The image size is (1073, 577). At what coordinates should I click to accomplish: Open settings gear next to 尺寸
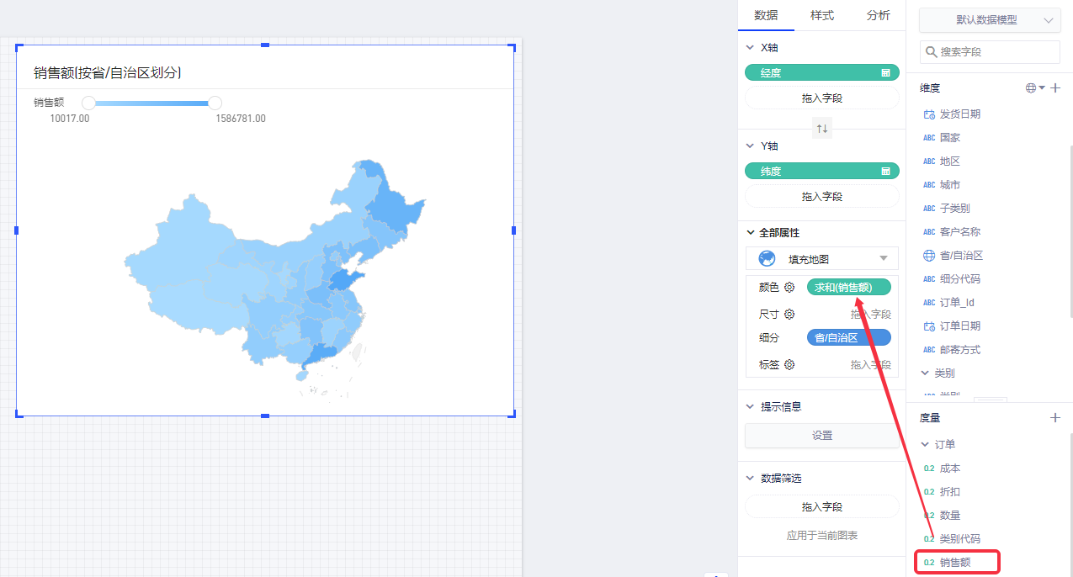coord(789,315)
